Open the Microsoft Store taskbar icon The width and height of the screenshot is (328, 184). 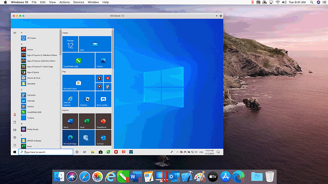tap(101, 152)
